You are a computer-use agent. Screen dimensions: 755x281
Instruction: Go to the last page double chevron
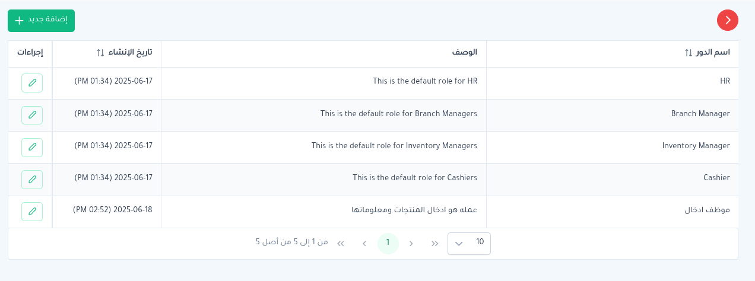click(341, 243)
